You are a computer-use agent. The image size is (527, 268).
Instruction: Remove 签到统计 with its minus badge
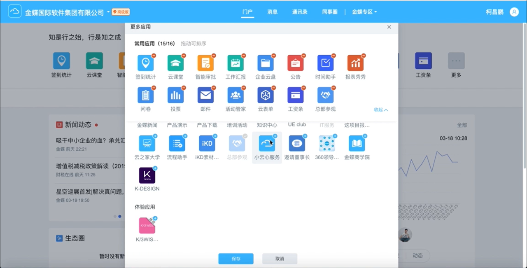coord(154,55)
